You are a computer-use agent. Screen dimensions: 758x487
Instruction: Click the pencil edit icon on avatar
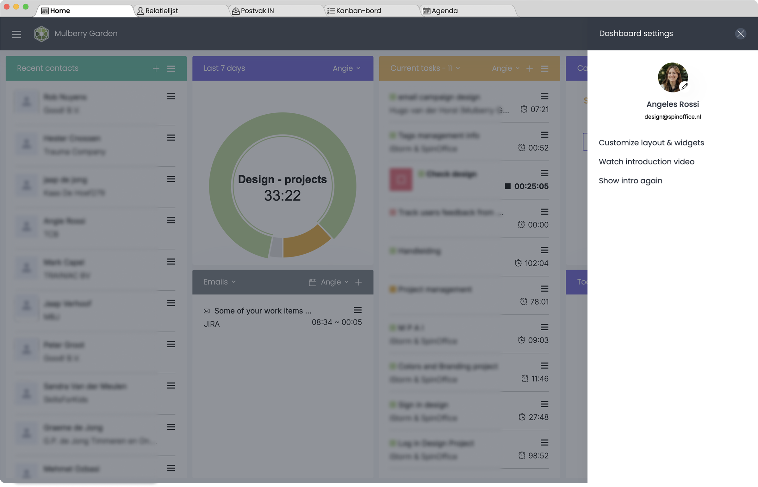(x=685, y=86)
